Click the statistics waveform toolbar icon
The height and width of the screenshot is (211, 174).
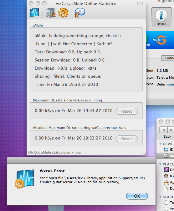34,12
